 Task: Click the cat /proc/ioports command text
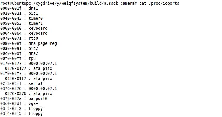159,3
